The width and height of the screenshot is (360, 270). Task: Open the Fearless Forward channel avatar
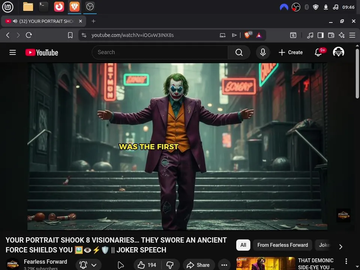tap(13, 265)
